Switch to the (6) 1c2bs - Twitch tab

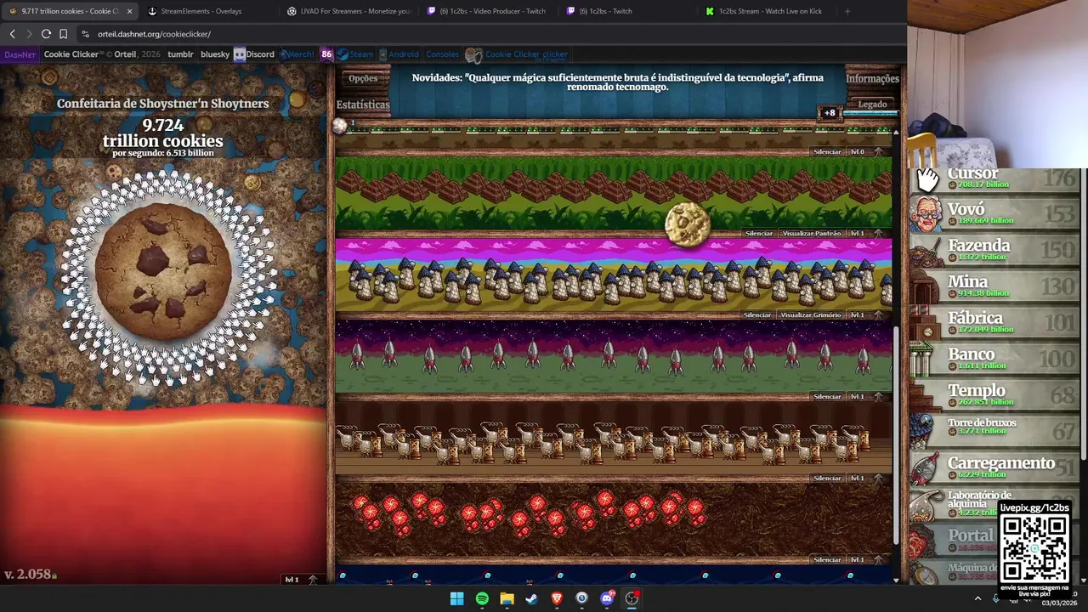pyautogui.click(x=627, y=11)
